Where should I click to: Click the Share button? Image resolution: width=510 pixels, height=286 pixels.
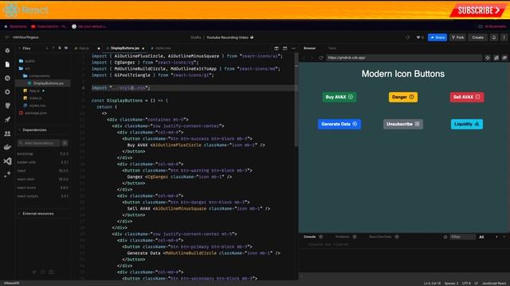pyautogui.click(x=437, y=37)
